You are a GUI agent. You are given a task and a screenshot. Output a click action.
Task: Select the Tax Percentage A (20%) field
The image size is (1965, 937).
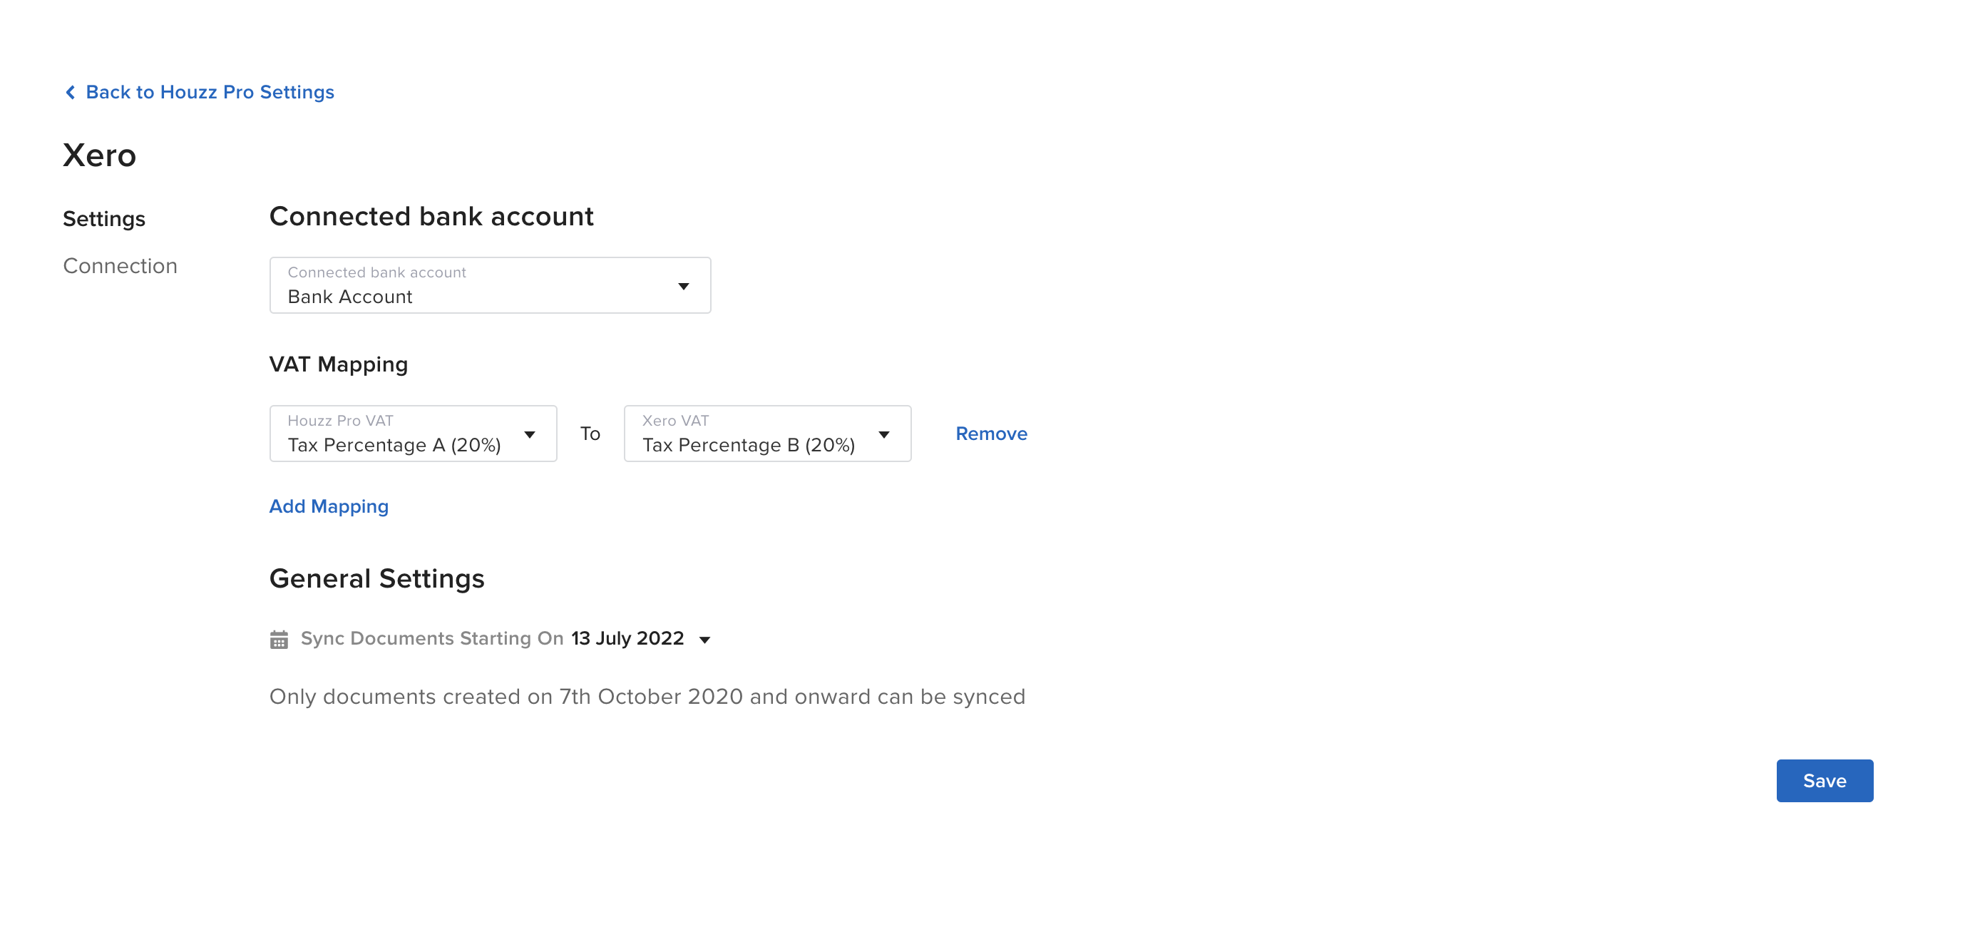pos(394,445)
